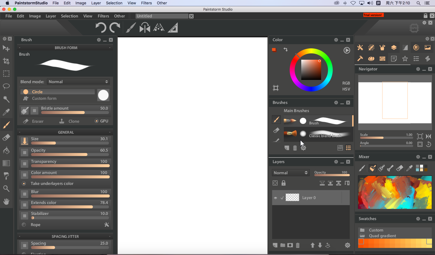Viewport: 435px width, 255px height.
Task: Activate Clone mode in Brush panel
Action: click(x=69, y=121)
